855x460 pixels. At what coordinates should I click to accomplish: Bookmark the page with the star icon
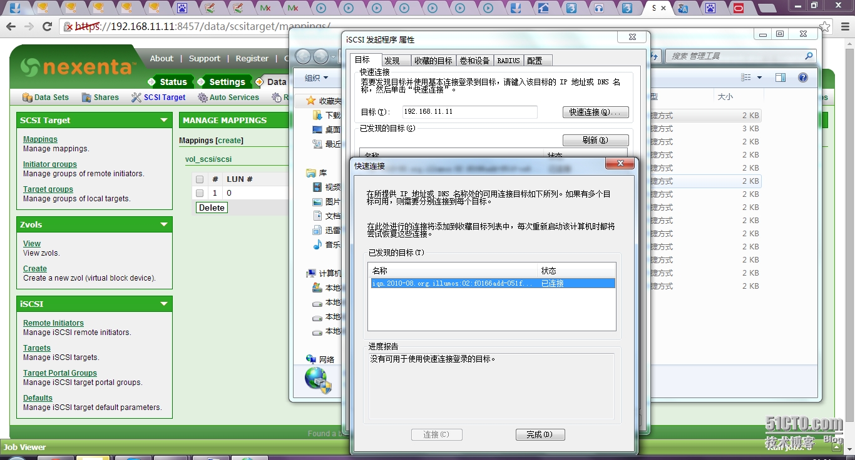[x=825, y=26]
